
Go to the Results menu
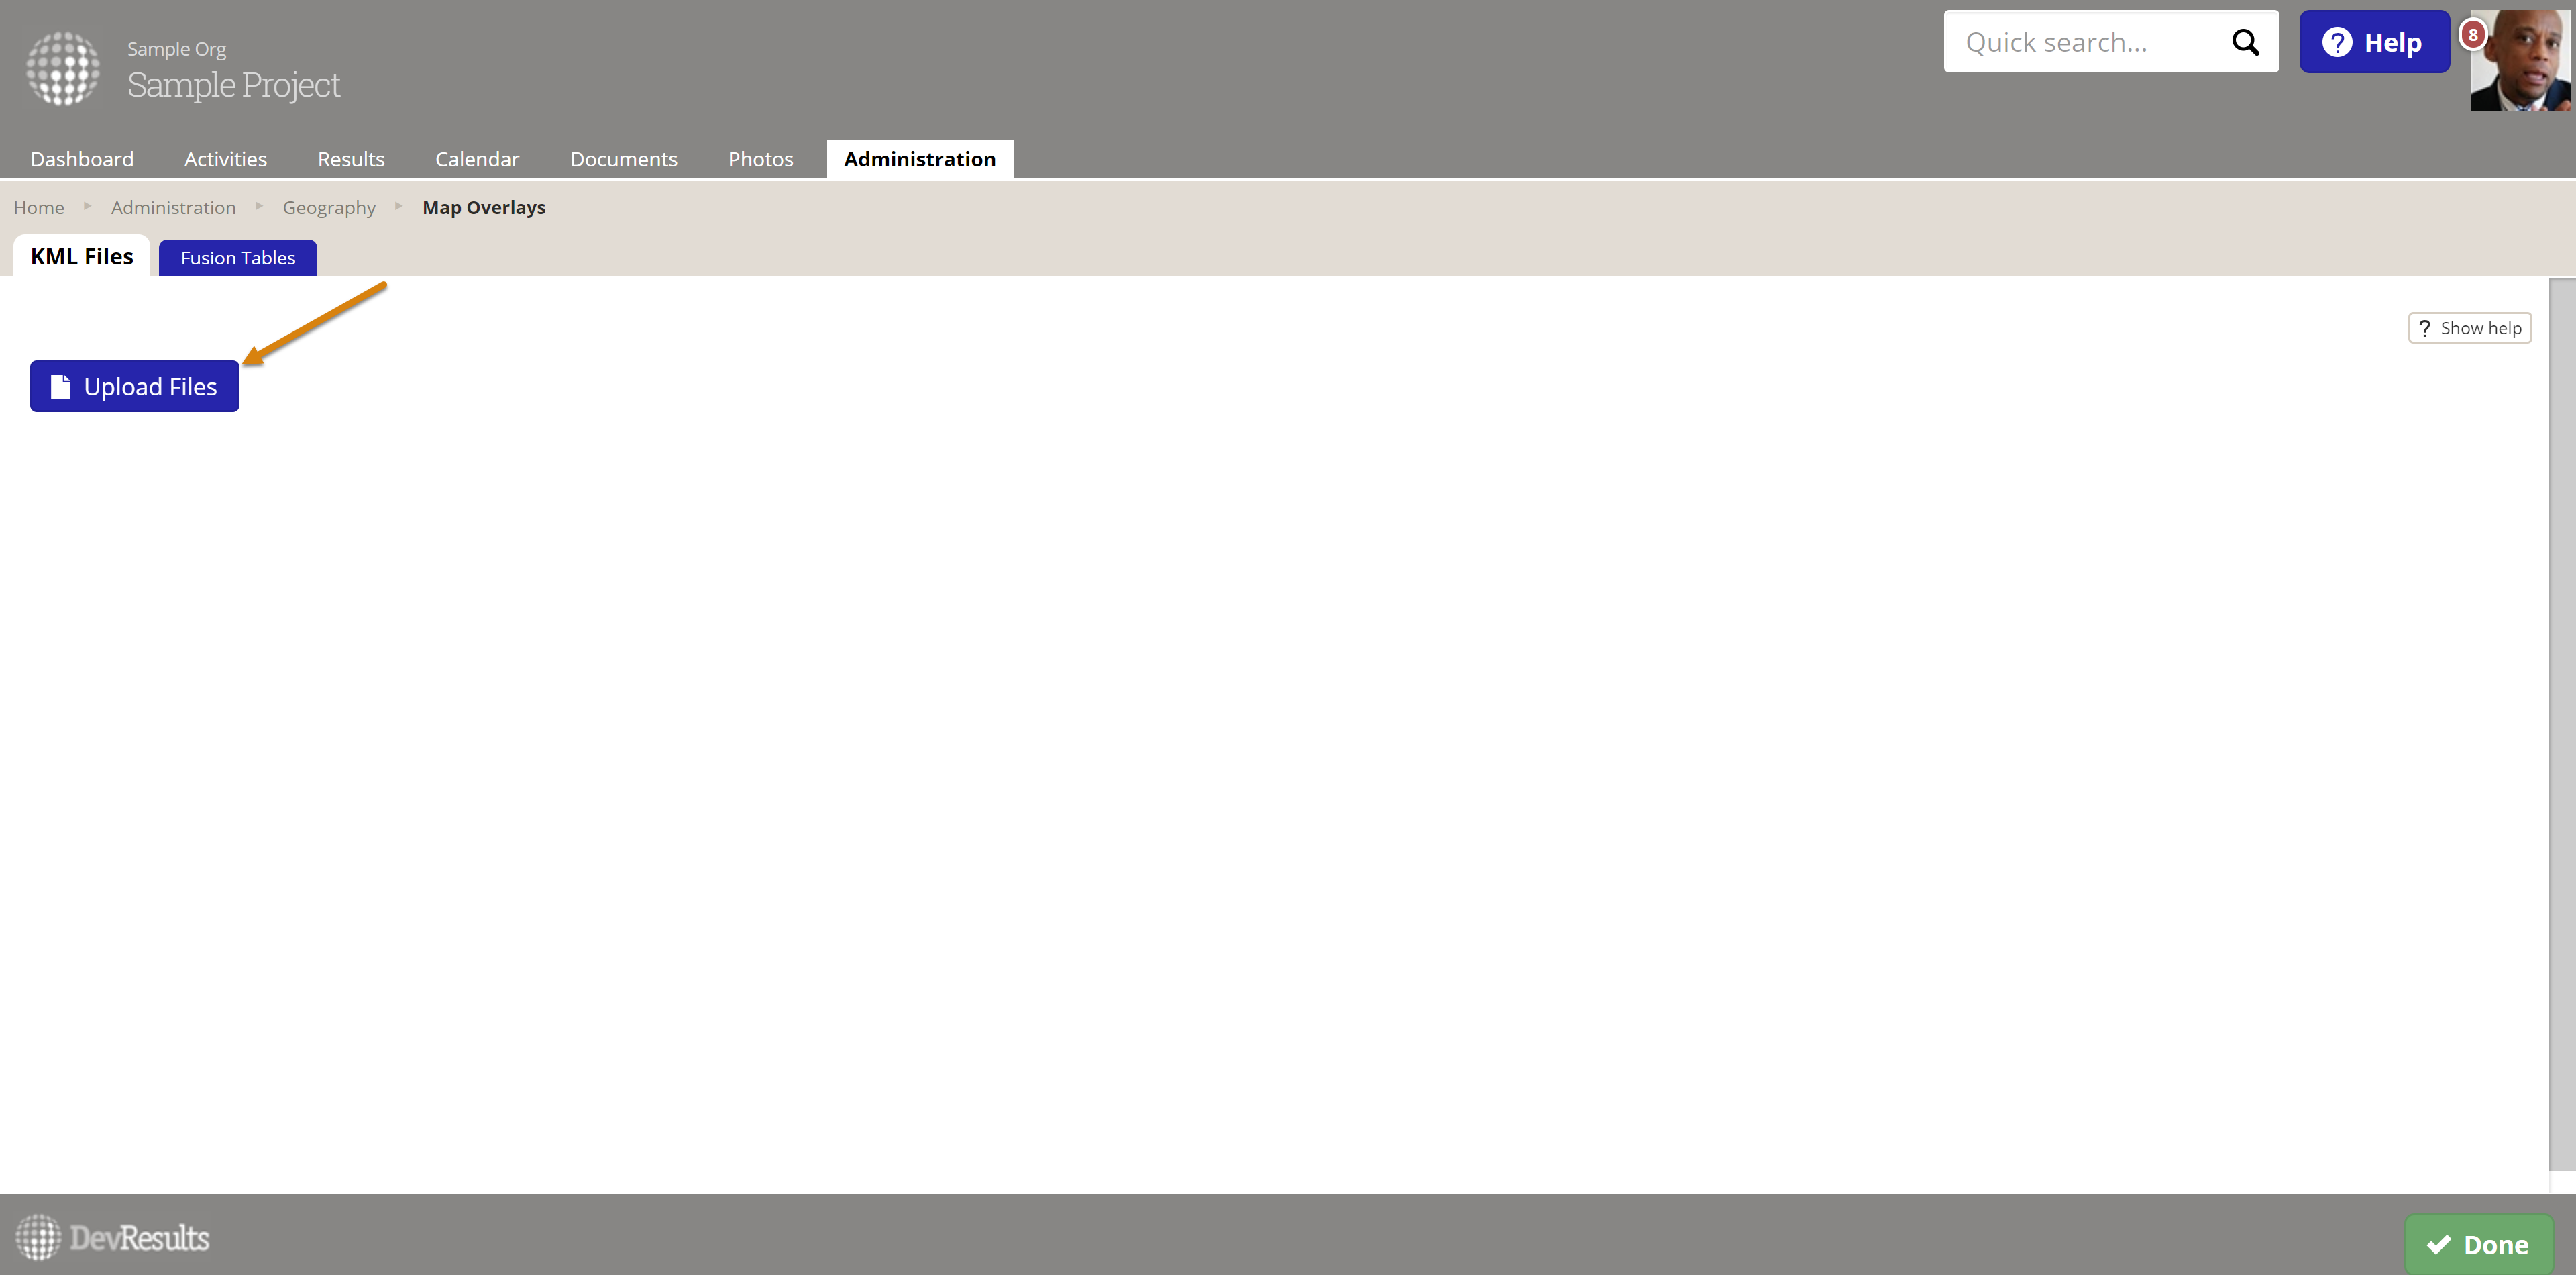351,159
